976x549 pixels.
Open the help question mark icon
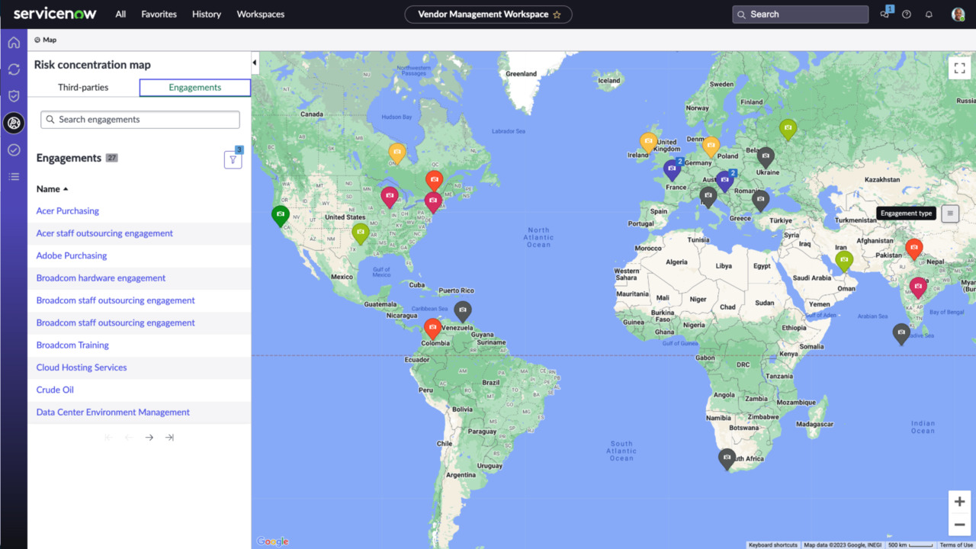click(x=906, y=14)
